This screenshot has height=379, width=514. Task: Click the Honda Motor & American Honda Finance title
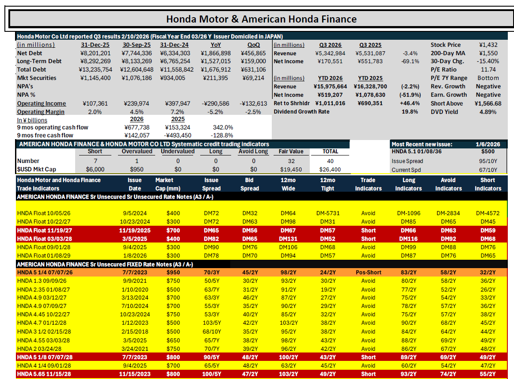click(x=261, y=19)
